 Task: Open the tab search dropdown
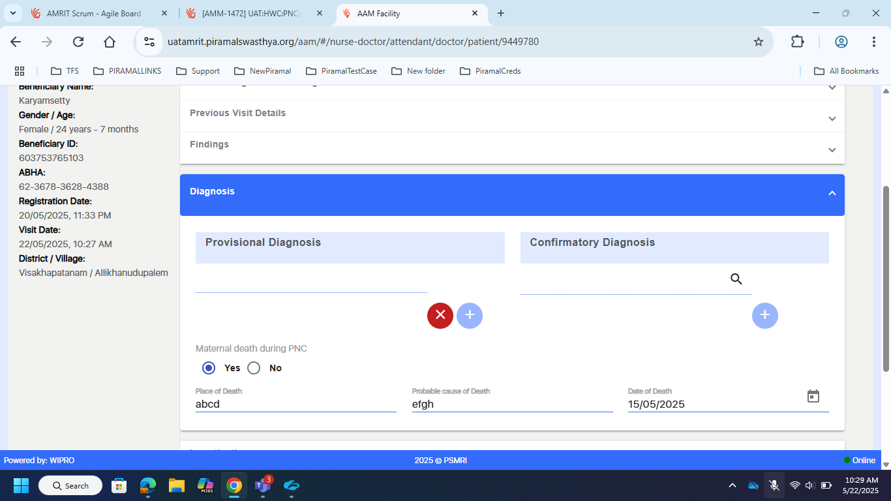click(x=12, y=13)
